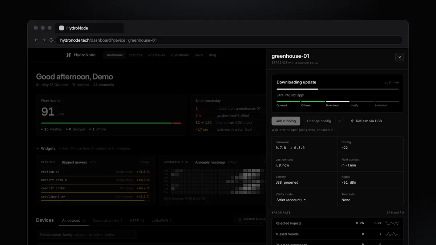436x245 pixels.
Task: Click the battery value 'USB powered'
Action: [x=287, y=183]
